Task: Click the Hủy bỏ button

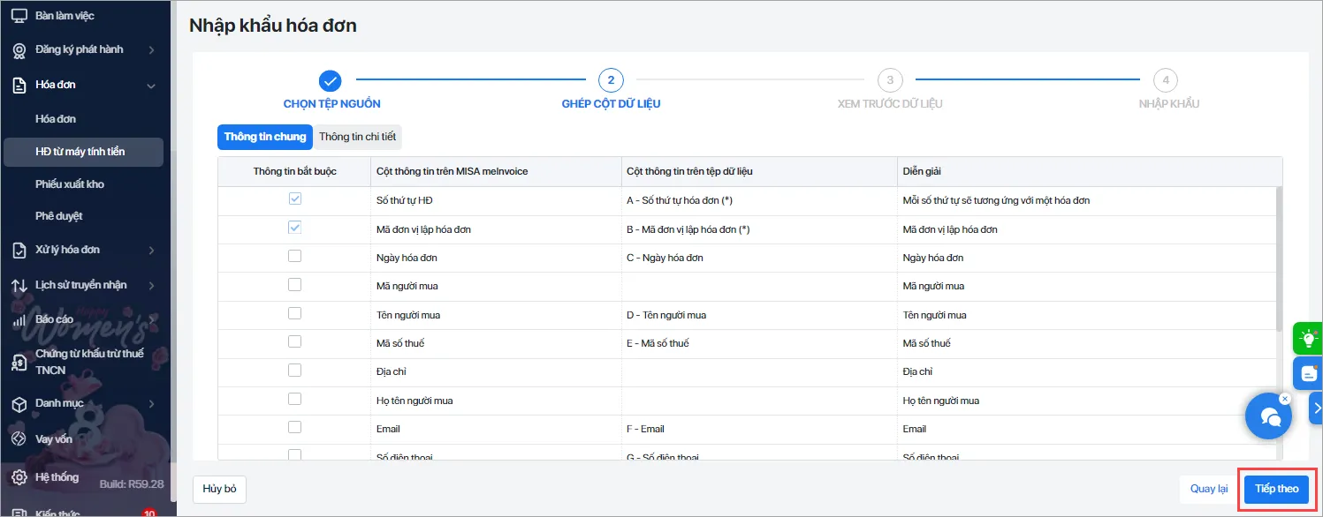Action: tap(219, 489)
